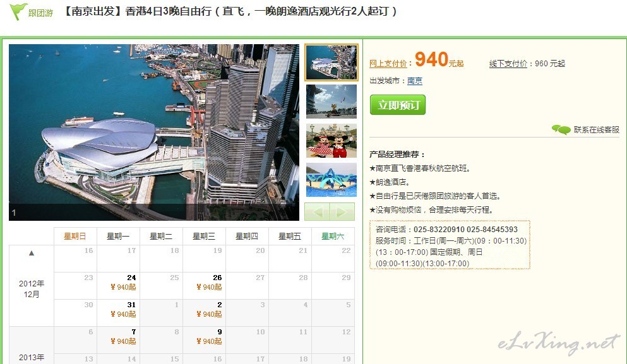The height and width of the screenshot is (364, 627).
Task: Click the 星期五 column header
Action: pyautogui.click(x=290, y=236)
